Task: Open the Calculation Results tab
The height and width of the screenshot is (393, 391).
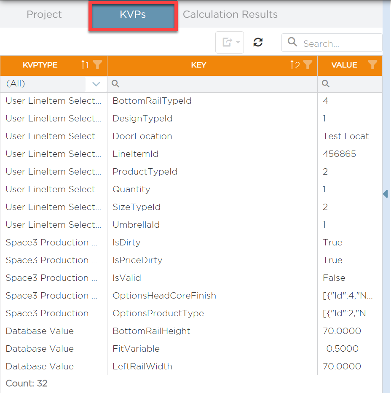Action: coord(230,14)
